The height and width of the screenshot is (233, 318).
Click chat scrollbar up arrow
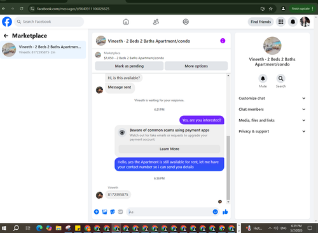[228, 76]
